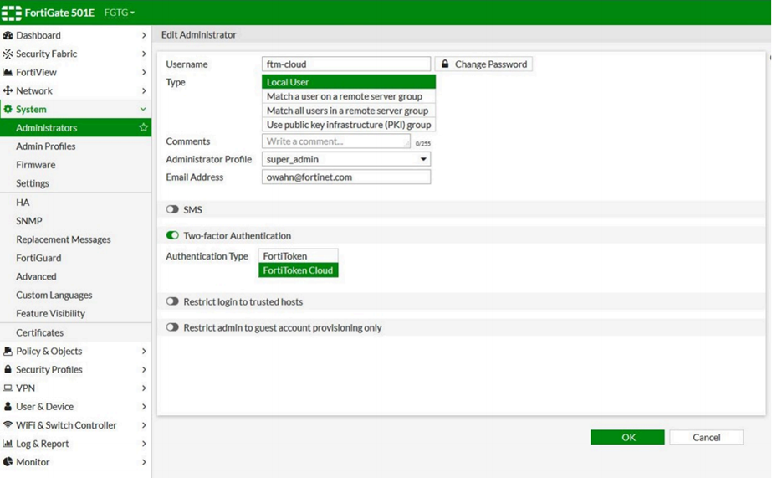
Task: Click the FortiGate logo icon
Action: point(12,13)
